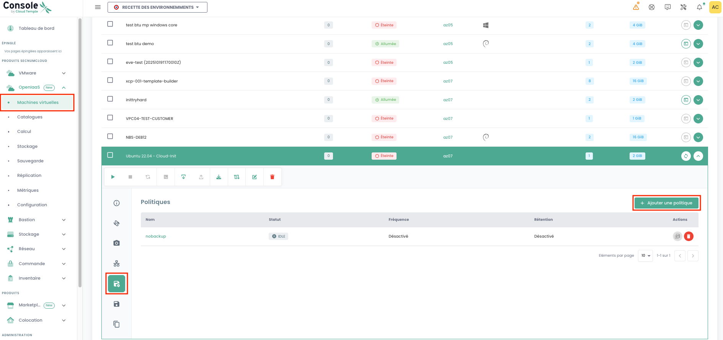The image size is (723, 340).
Task: Change the elements per page dropdown
Action: point(645,256)
